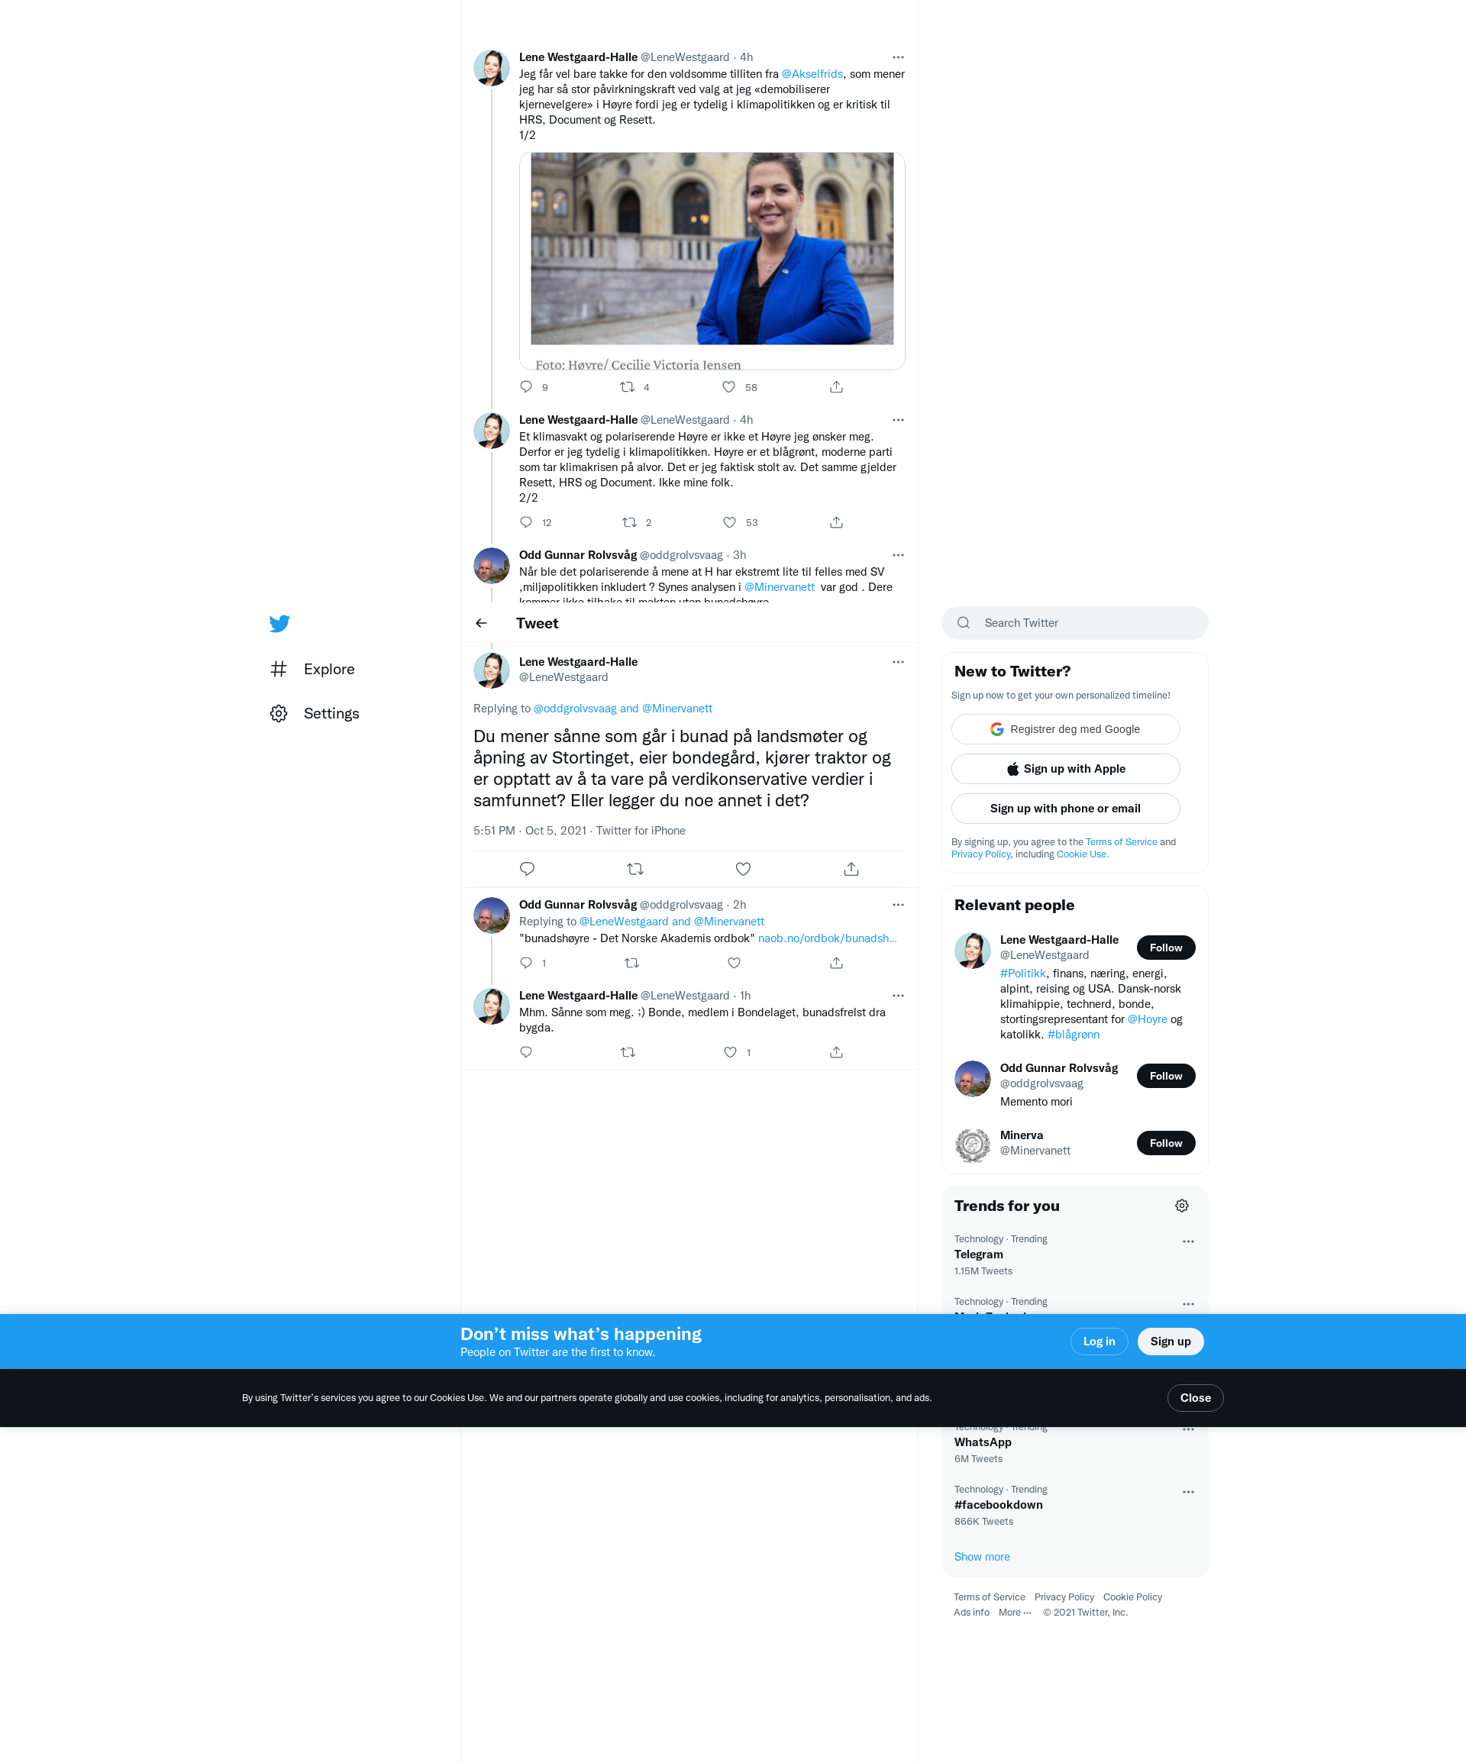Reply to the main tweet
This screenshot has height=1763, width=1466.
click(x=528, y=869)
